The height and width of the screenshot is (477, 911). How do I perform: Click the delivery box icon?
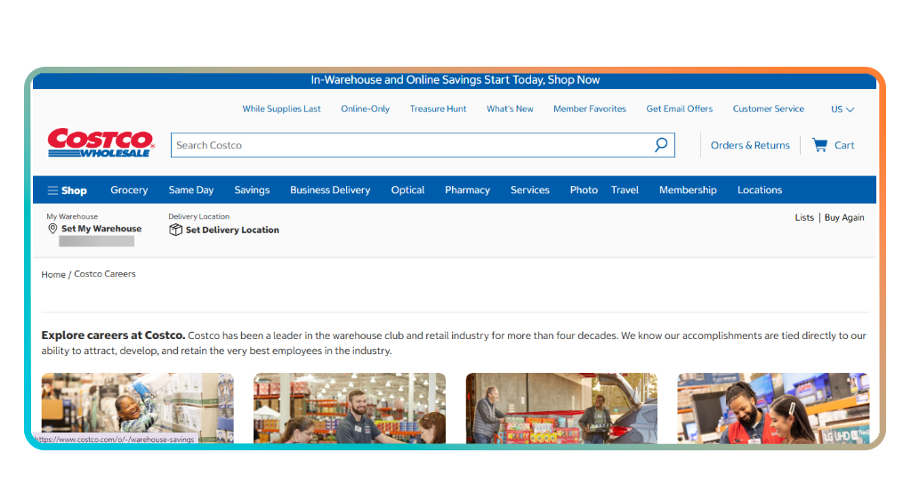(175, 230)
